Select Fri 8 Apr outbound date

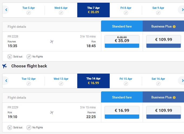point(126,10)
